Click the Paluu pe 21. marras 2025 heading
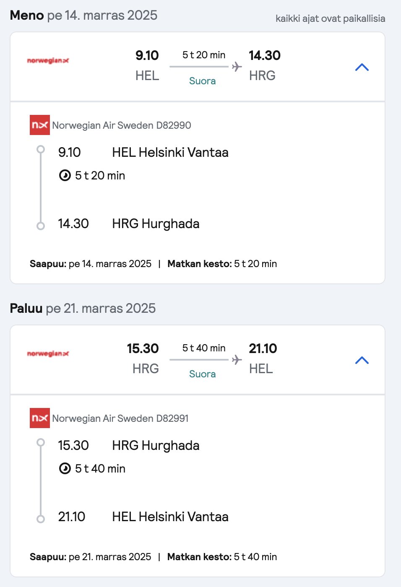Viewport: 401px width, 587px height. 83,308
